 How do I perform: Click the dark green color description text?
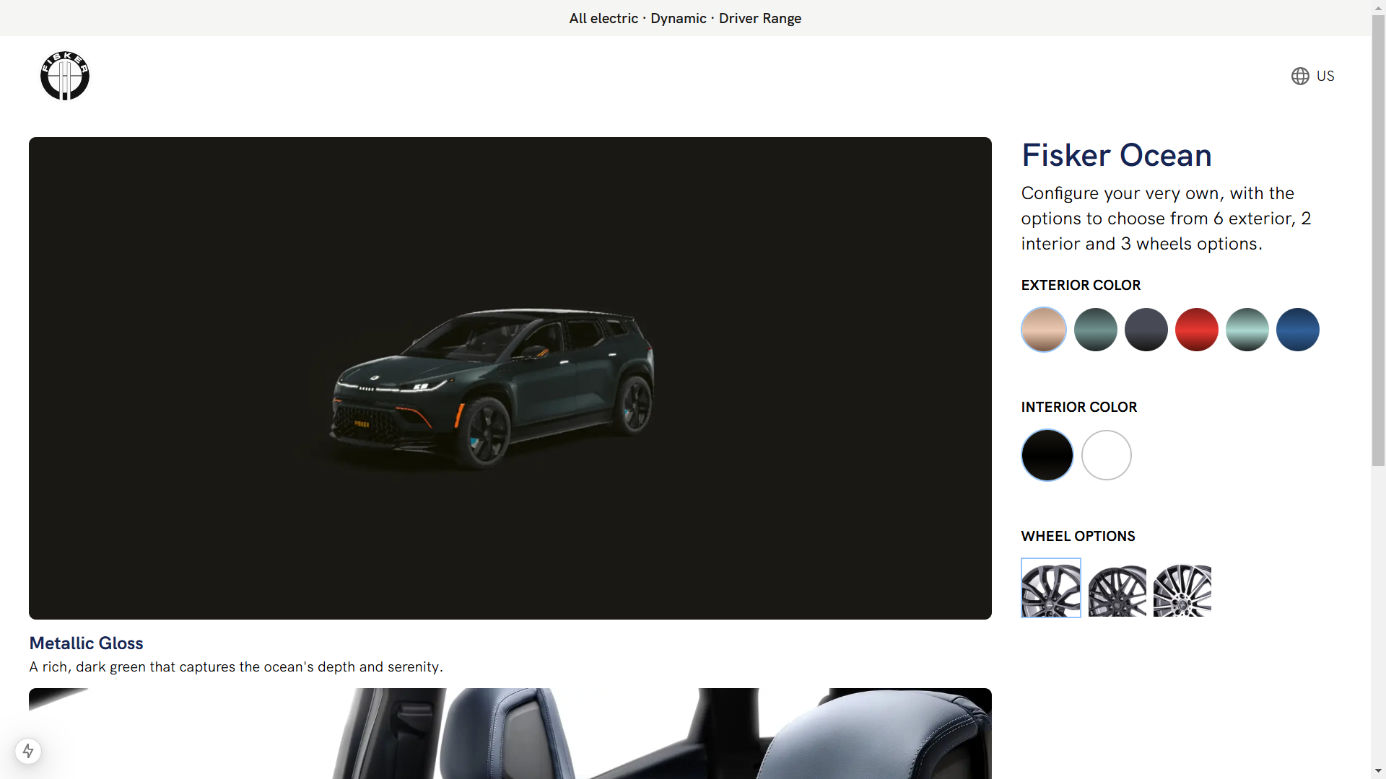236,667
